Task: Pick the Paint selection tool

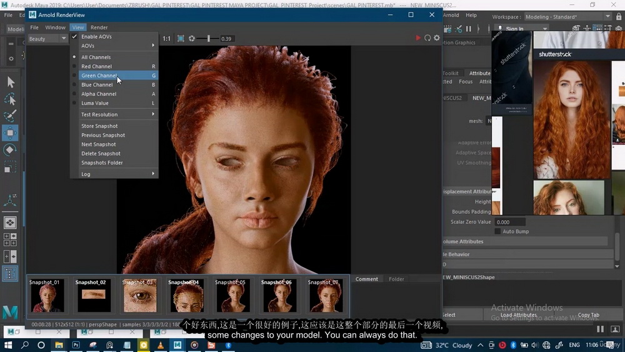Action: point(11,116)
